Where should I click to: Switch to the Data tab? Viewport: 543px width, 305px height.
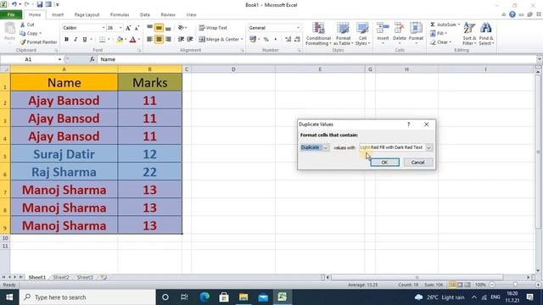tap(145, 15)
